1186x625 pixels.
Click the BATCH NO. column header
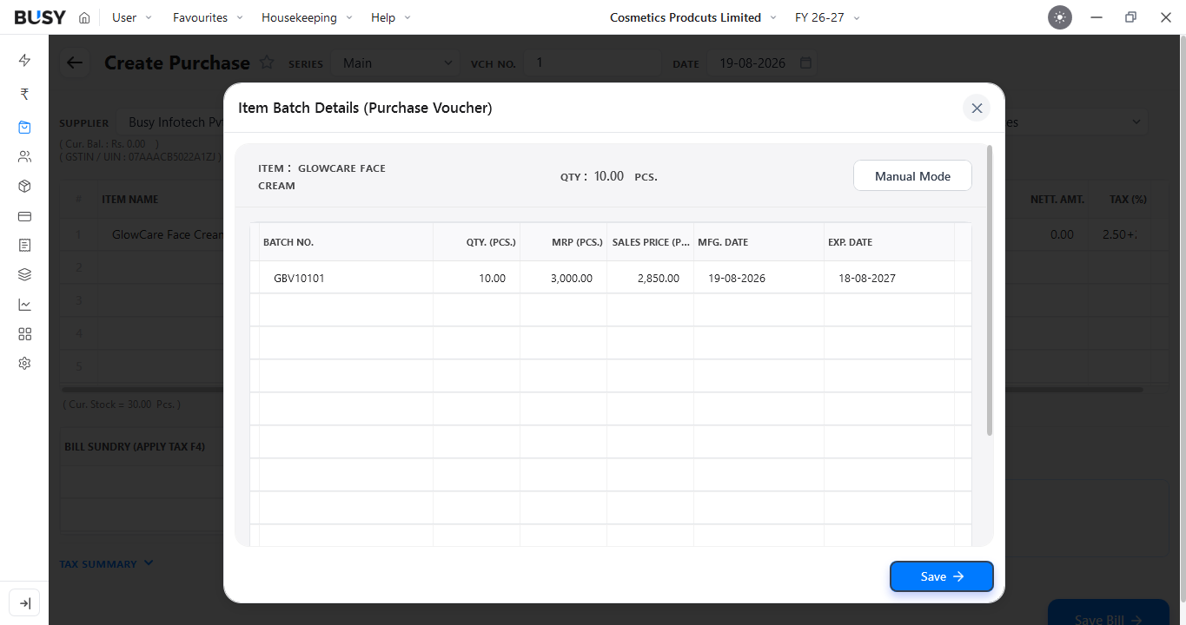click(346, 242)
